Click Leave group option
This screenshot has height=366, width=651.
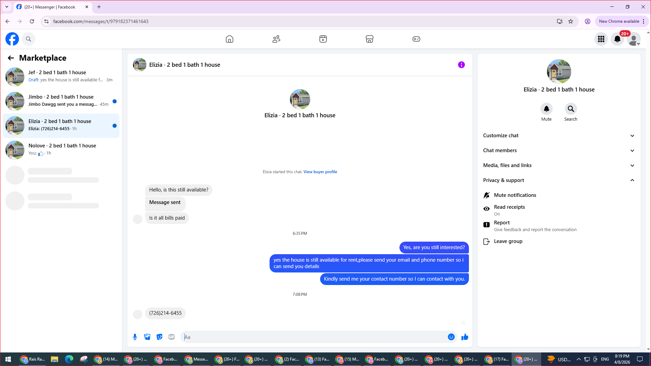(508, 241)
